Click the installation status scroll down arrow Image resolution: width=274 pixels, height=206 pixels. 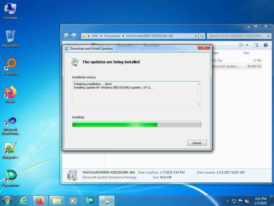click(199, 104)
